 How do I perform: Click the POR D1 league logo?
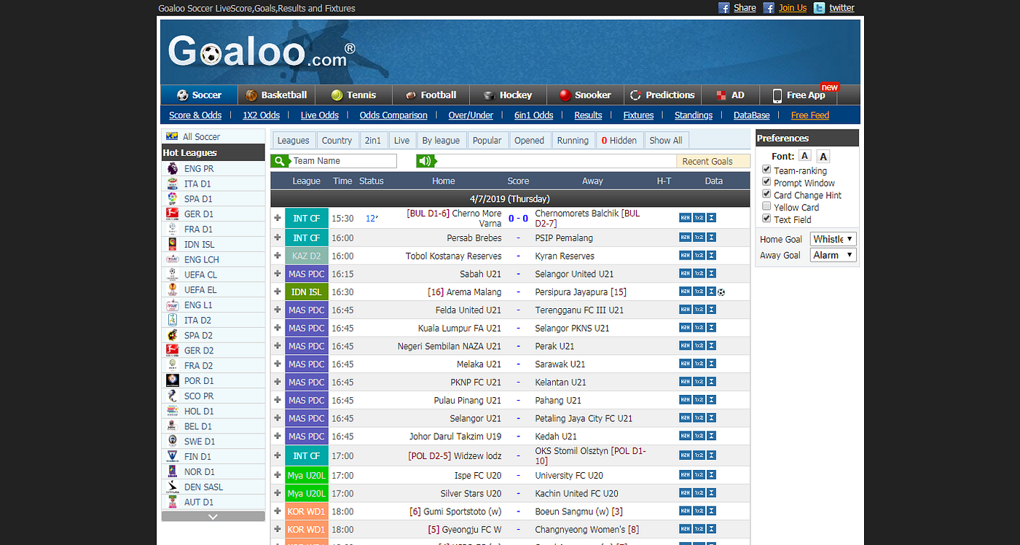(172, 380)
